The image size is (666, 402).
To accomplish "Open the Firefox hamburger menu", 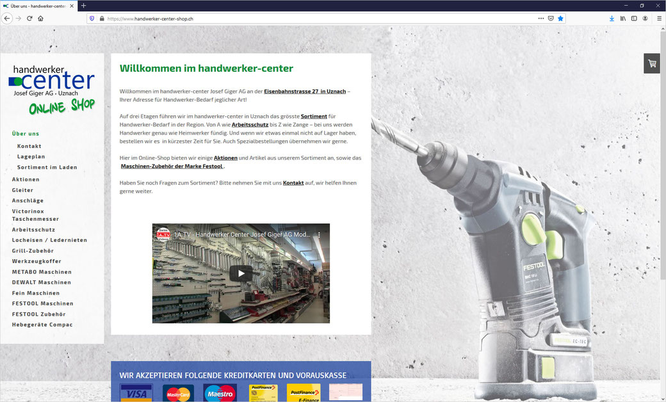I will tap(659, 19).
